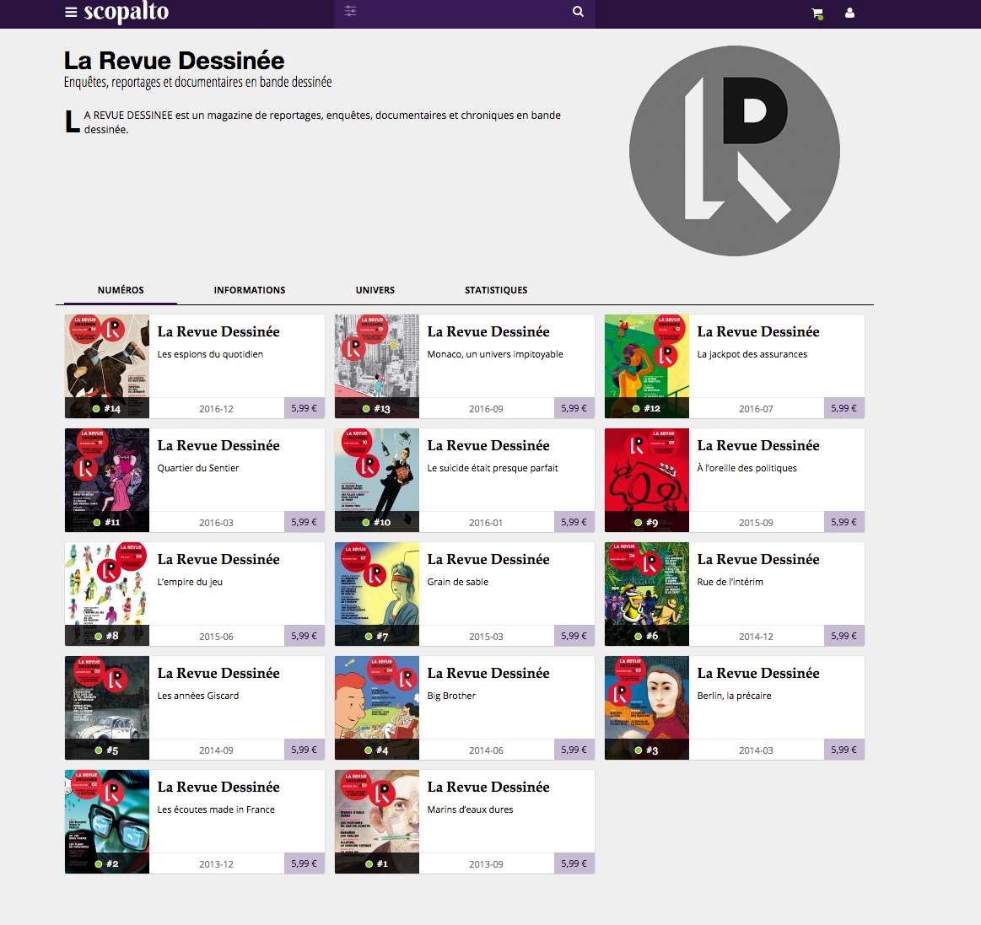
Task: Open the cover of issue #2
Action: coord(107,821)
